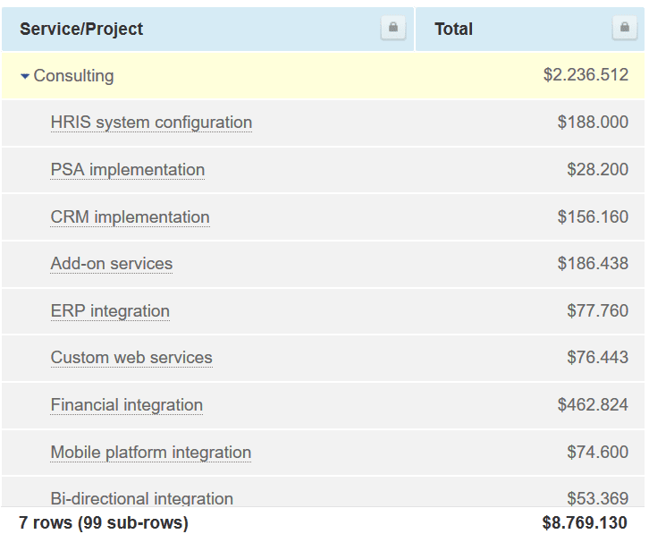Open the Add-on services project link
This screenshot has width=649, height=534.
(x=112, y=264)
